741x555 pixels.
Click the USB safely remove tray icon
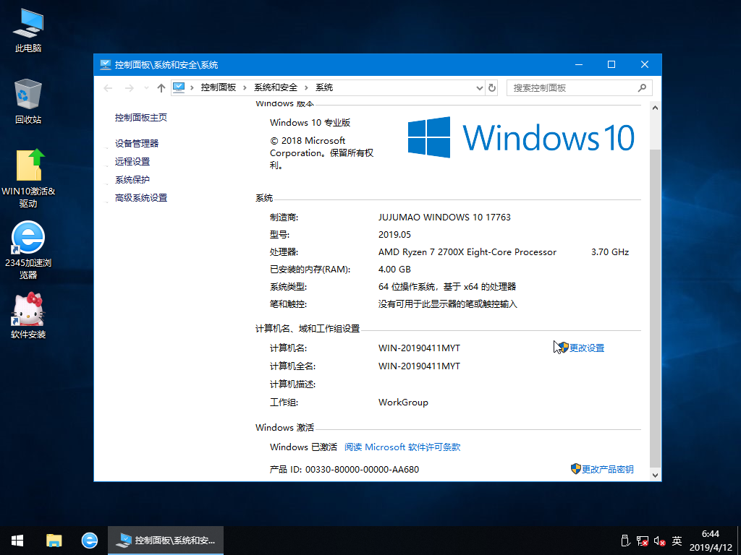[624, 541]
